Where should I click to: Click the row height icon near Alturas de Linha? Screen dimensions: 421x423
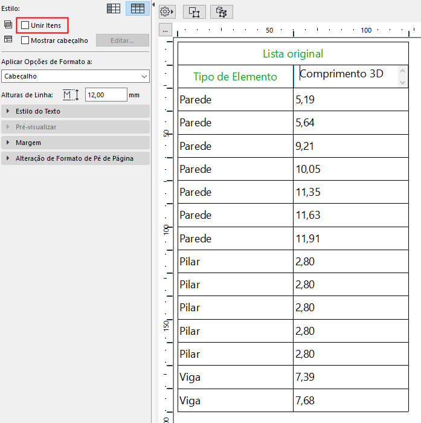[x=71, y=95]
